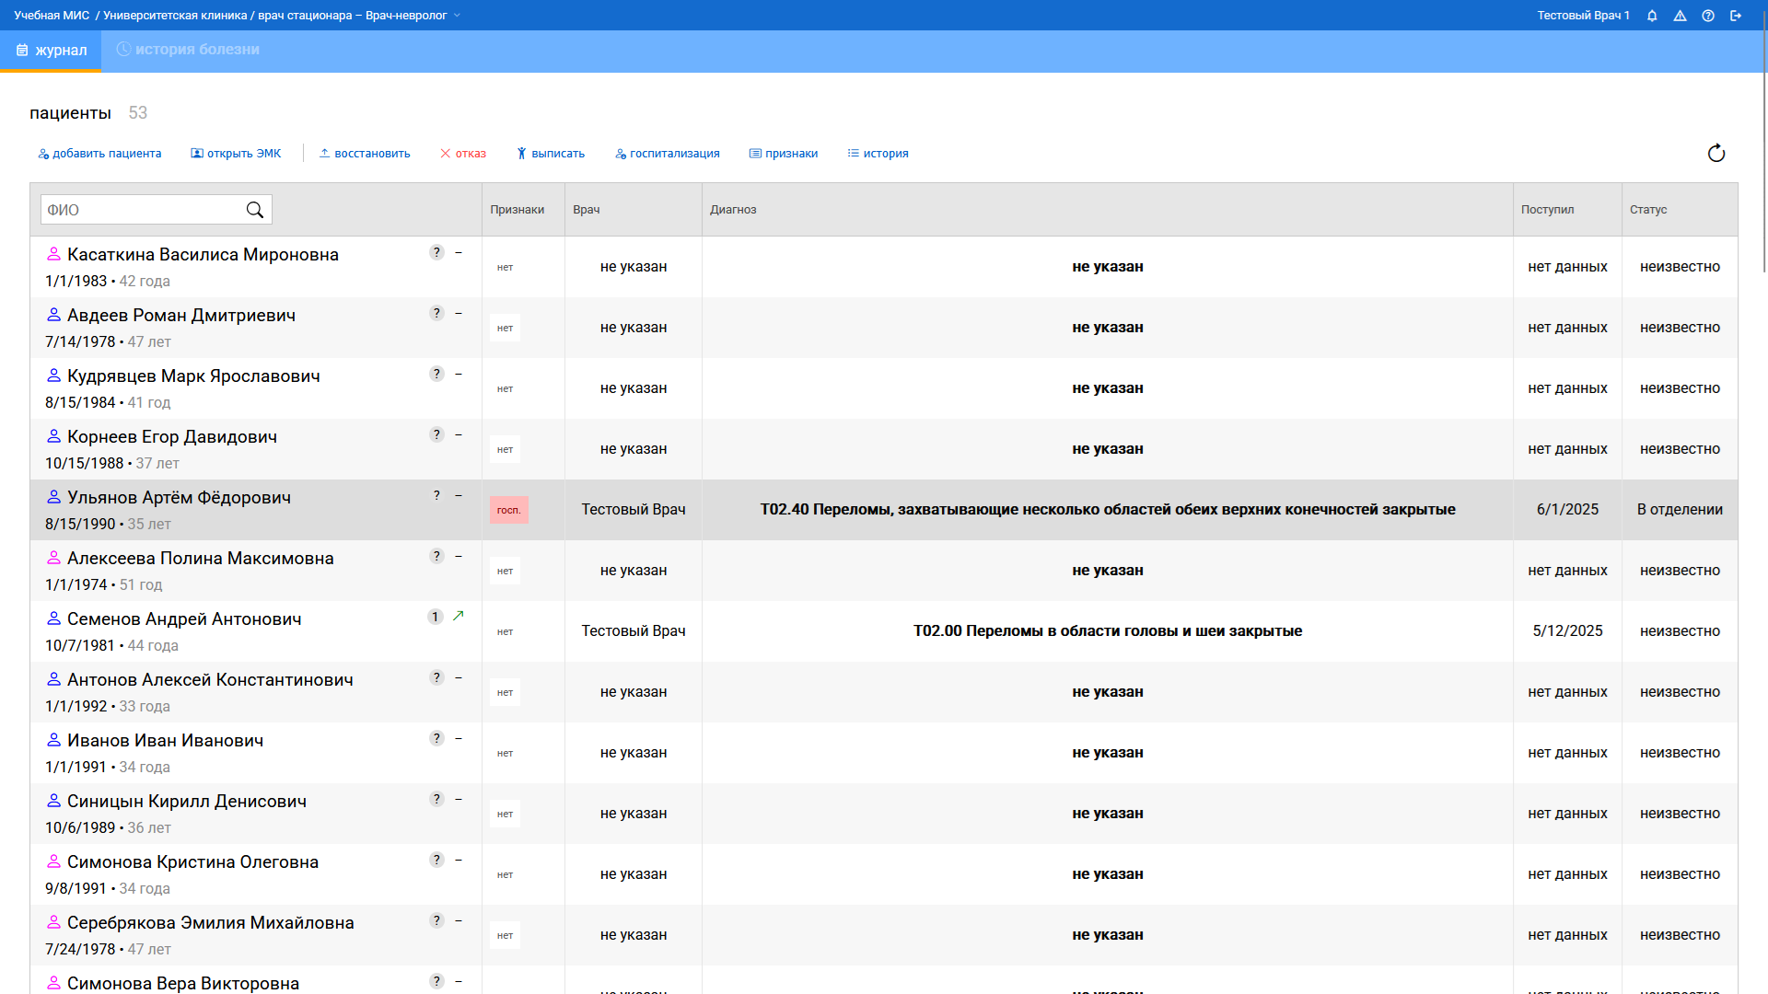Click the green arrow next to Семенов
Screen dimensions: 1768x994
[x=459, y=616]
